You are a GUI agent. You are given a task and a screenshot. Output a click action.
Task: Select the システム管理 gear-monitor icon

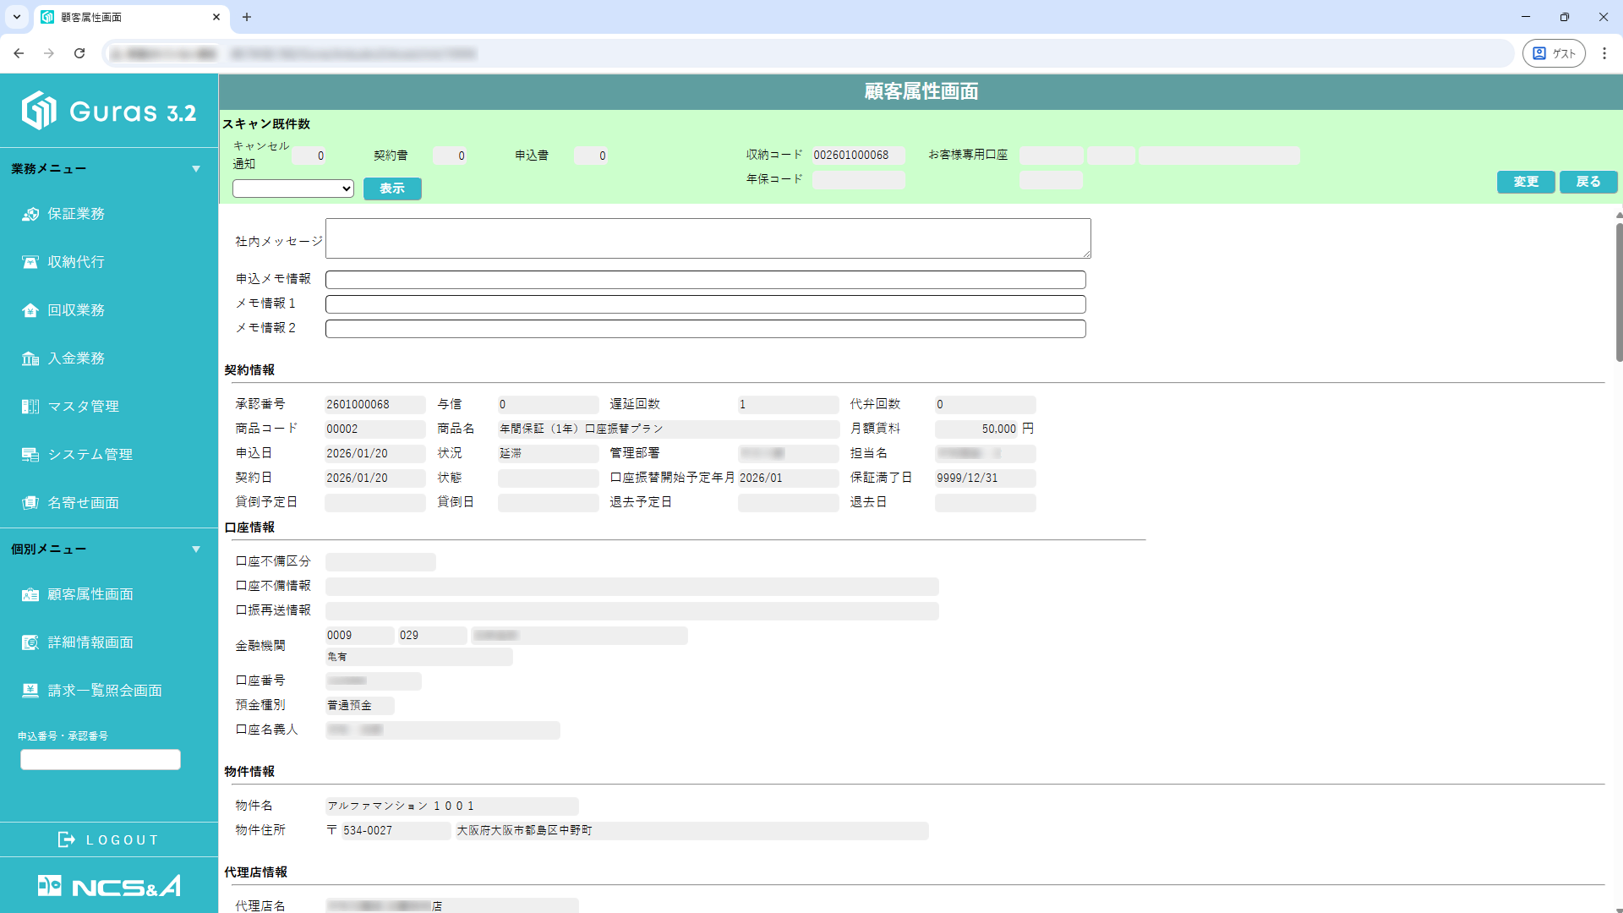(30, 454)
